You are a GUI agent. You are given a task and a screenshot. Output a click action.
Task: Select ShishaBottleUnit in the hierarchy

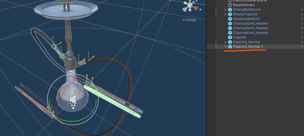coord(247,10)
